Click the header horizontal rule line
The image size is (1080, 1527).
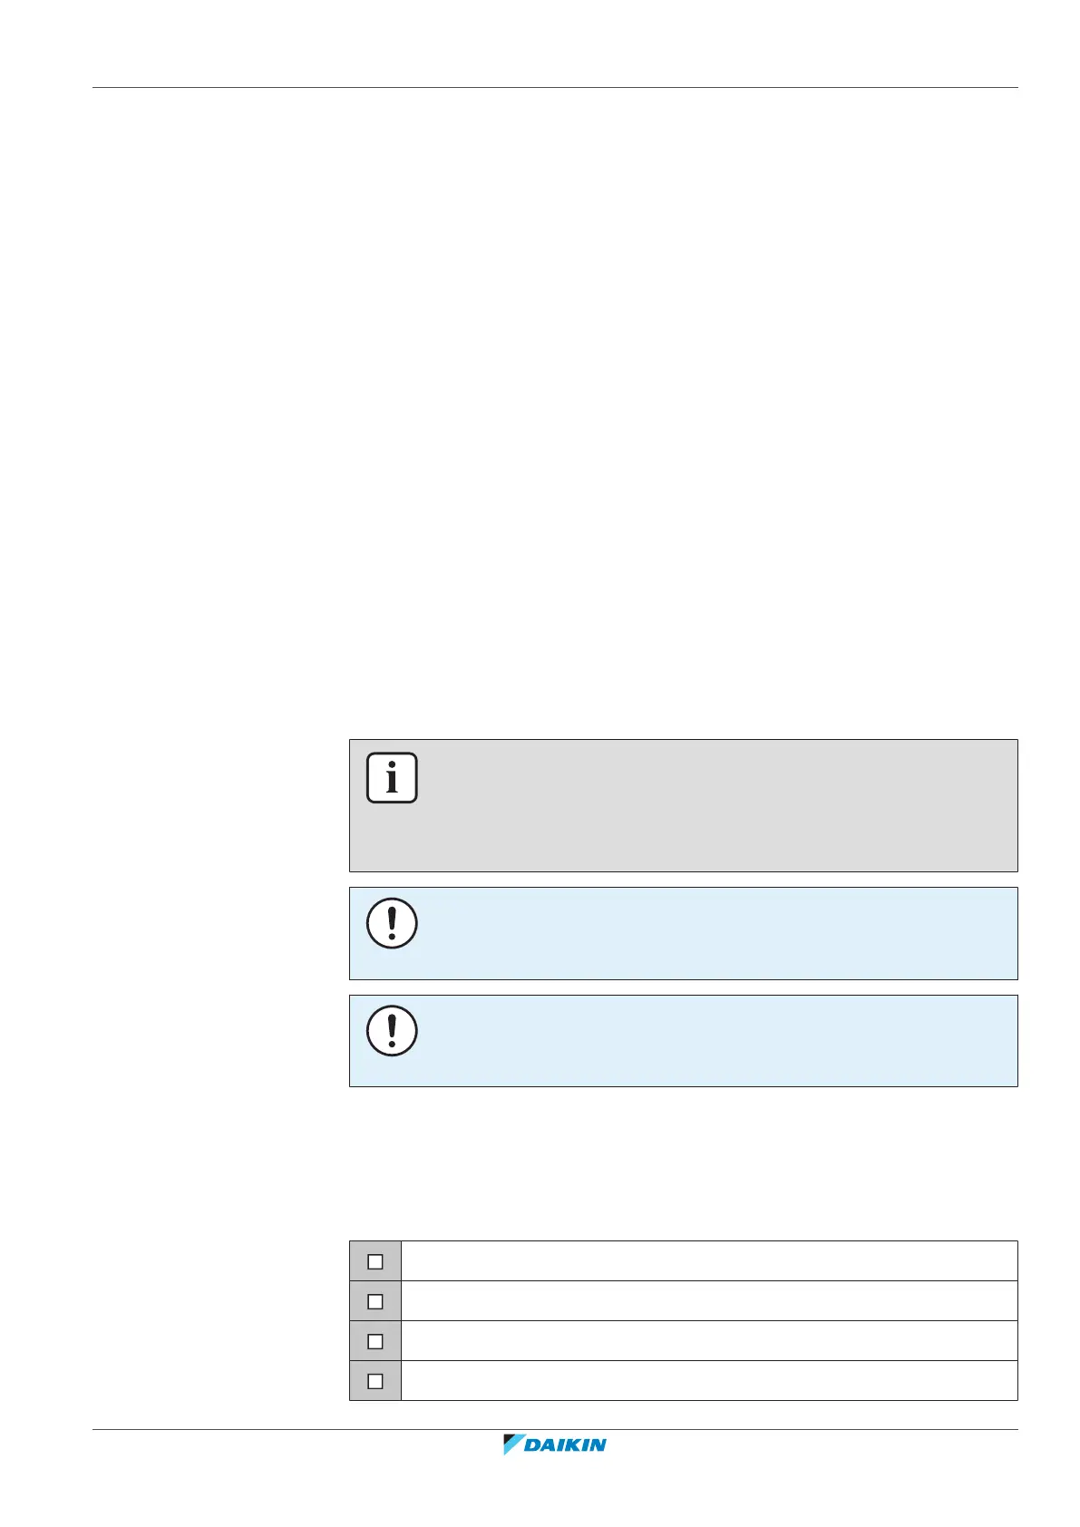(555, 88)
